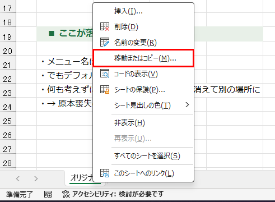Click the rename sheet pencil icon

(105, 42)
